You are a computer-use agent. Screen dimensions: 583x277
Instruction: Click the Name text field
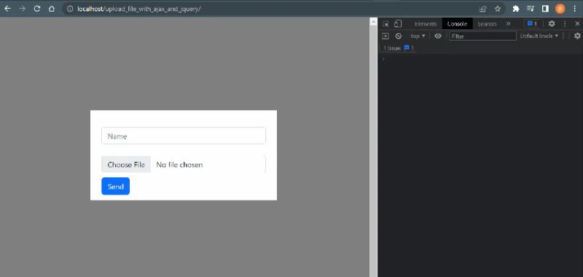point(184,136)
